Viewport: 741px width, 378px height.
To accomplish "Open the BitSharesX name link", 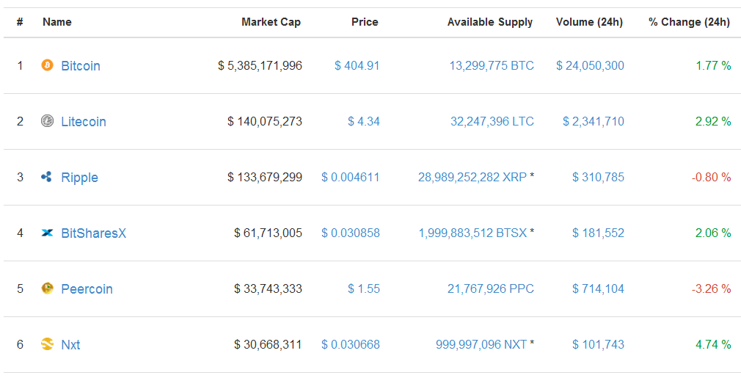I will click(94, 233).
